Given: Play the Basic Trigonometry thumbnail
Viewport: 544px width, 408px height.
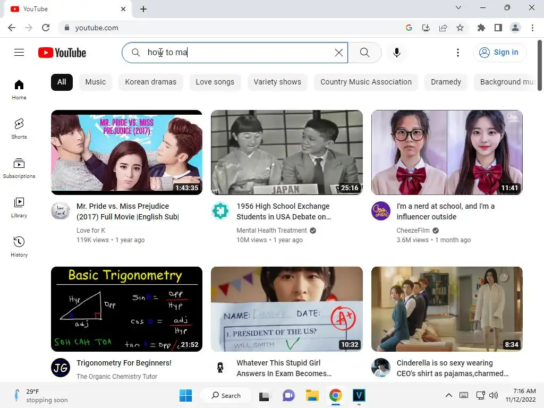Looking at the screenshot, I should coord(126,309).
